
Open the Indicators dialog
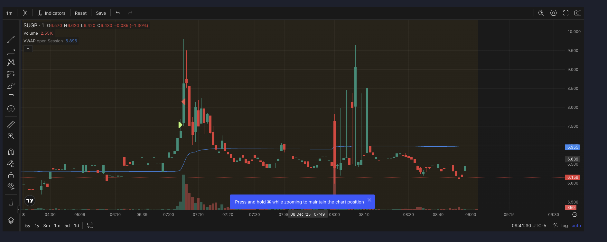[51, 13]
